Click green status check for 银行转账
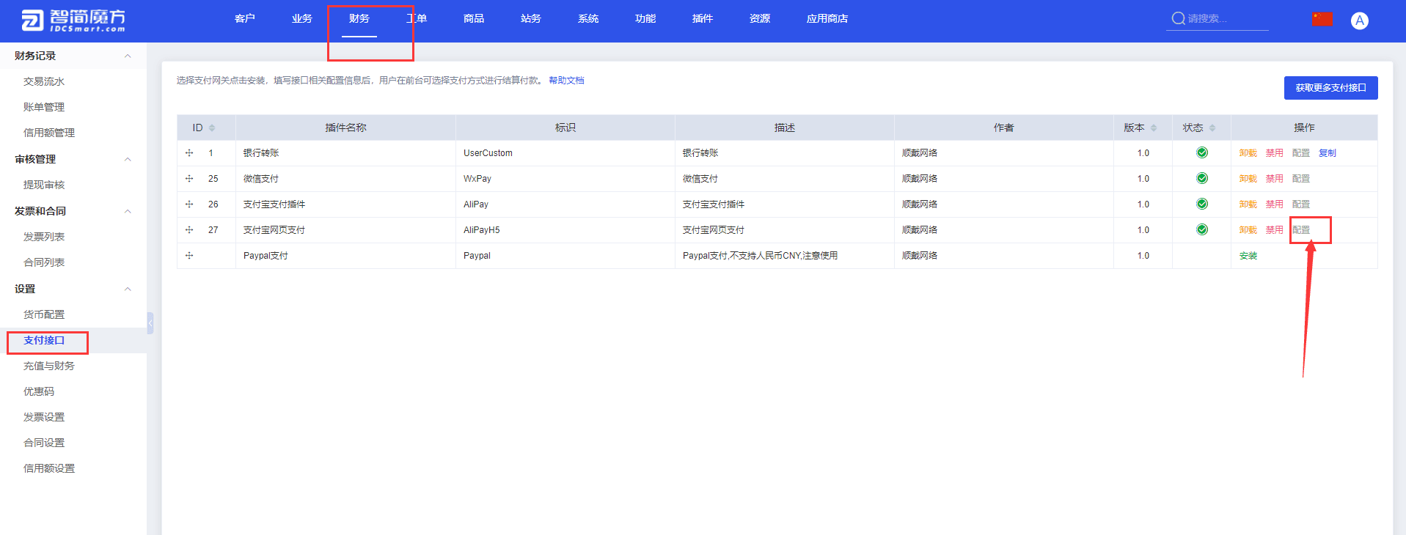The height and width of the screenshot is (535, 1406). [1201, 152]
